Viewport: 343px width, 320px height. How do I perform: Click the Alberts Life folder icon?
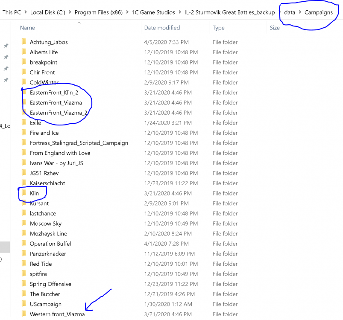pyautogui.click(x=24, y=52)
